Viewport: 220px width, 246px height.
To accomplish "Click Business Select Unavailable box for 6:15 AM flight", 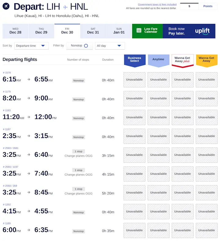I will (134, 80).
